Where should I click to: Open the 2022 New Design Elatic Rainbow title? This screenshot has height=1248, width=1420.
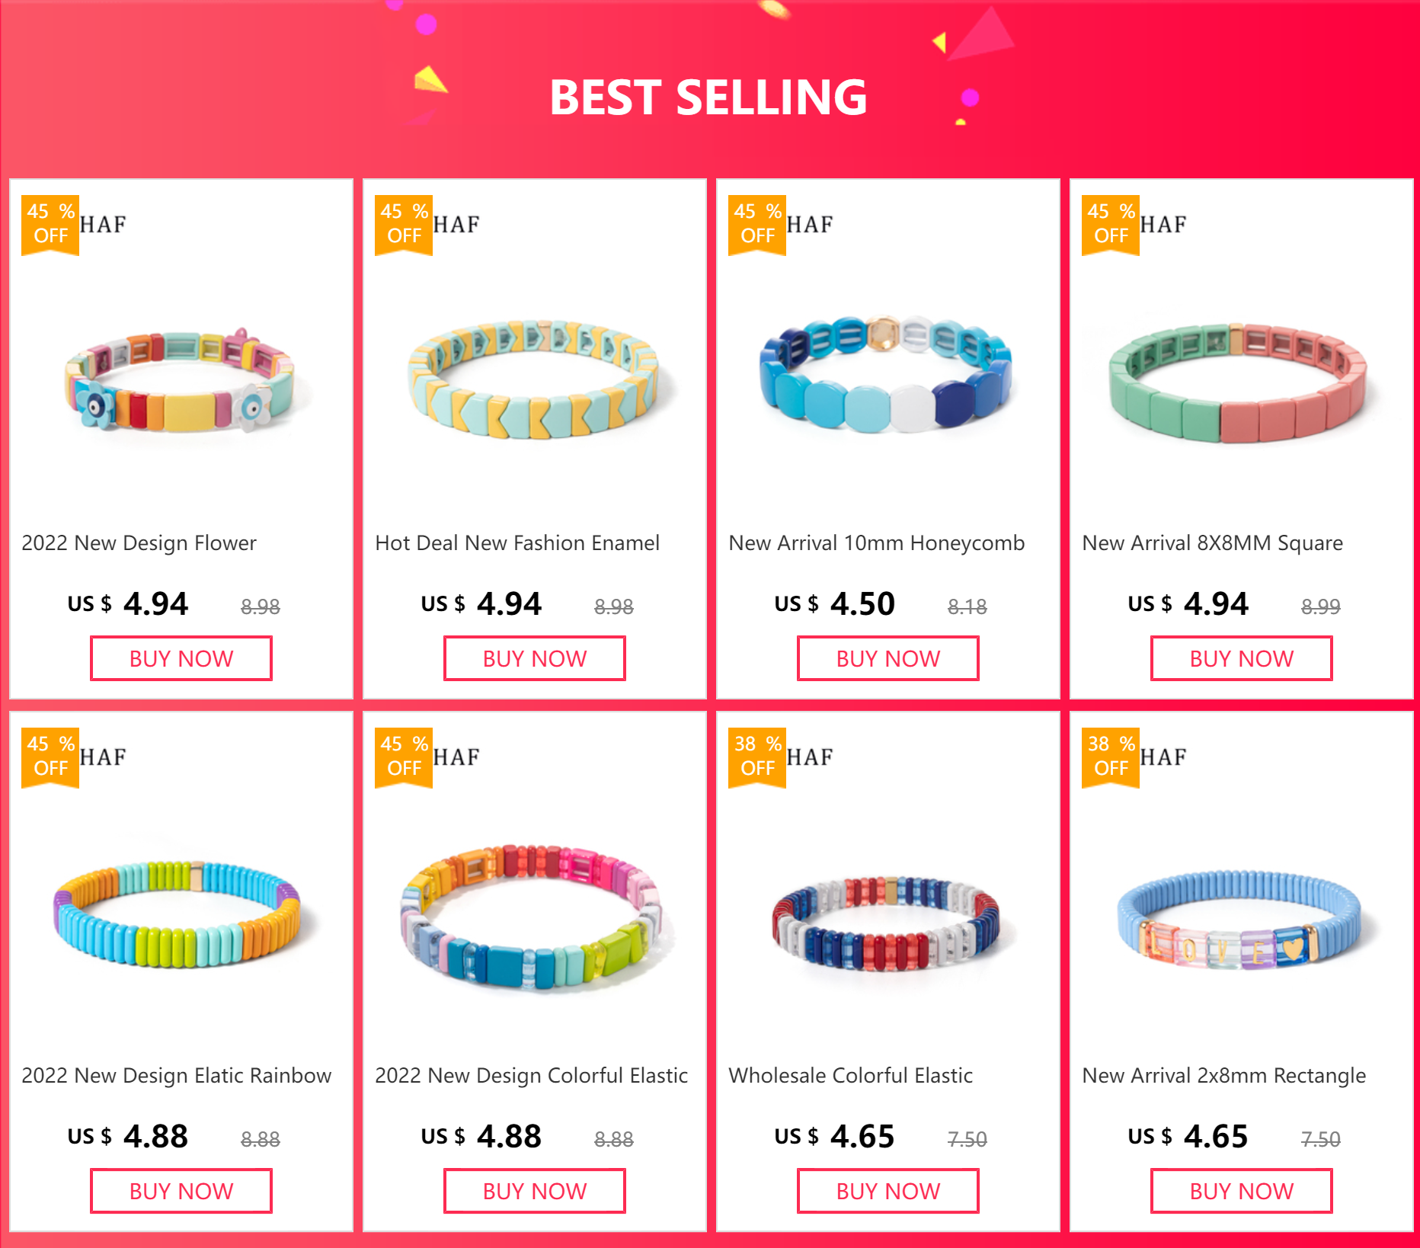[x=176, y=1076]
